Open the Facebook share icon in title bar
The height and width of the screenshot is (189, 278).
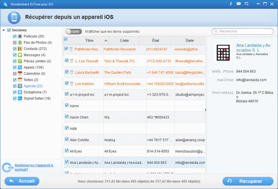(231, 4)
